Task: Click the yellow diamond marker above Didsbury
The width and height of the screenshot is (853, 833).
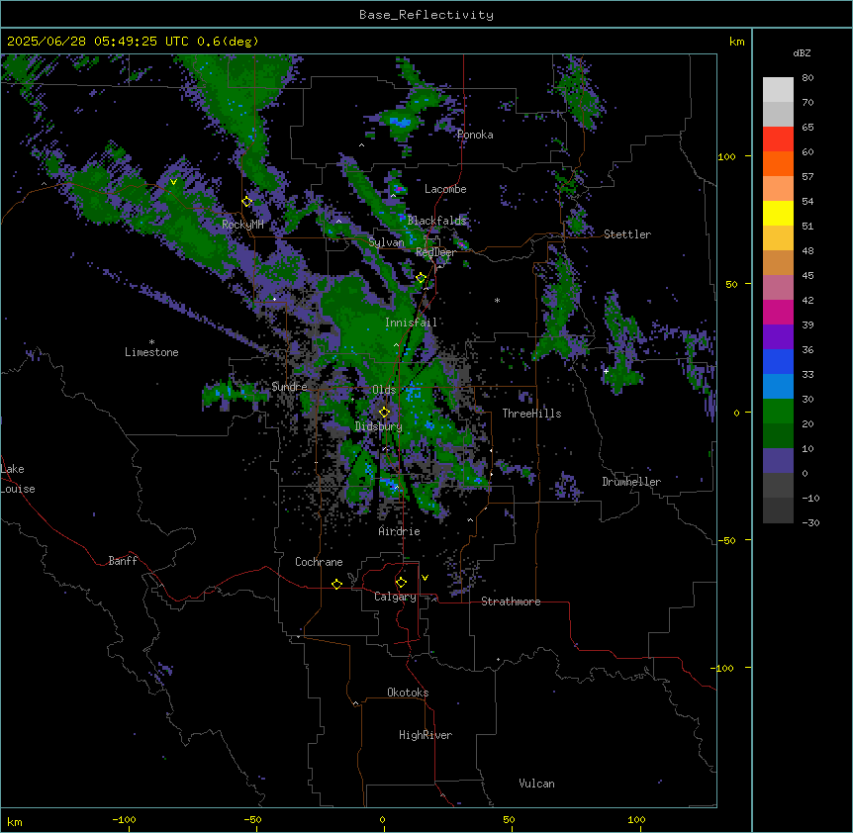Action: [385, 413]
